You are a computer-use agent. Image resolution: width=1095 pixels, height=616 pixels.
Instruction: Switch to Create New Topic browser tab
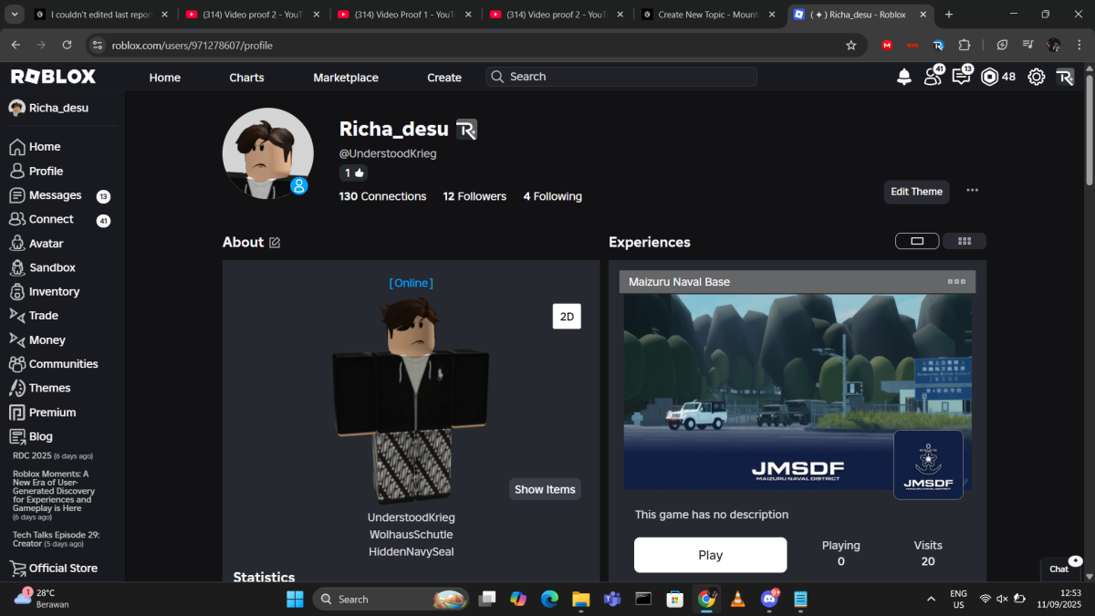pos(701,15)
